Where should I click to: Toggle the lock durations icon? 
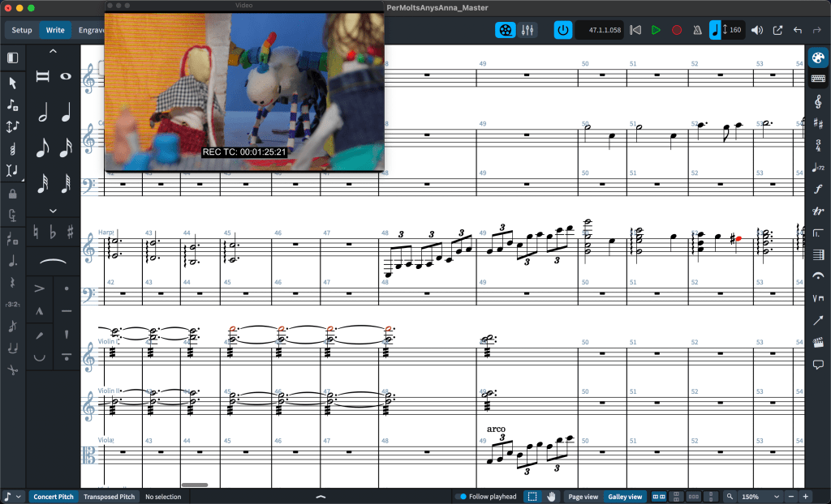coord(13,194)
